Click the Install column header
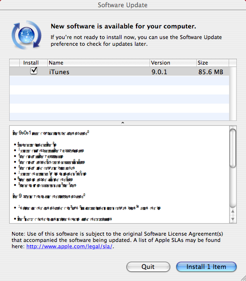The image size is (246, 281). point(33,63)
